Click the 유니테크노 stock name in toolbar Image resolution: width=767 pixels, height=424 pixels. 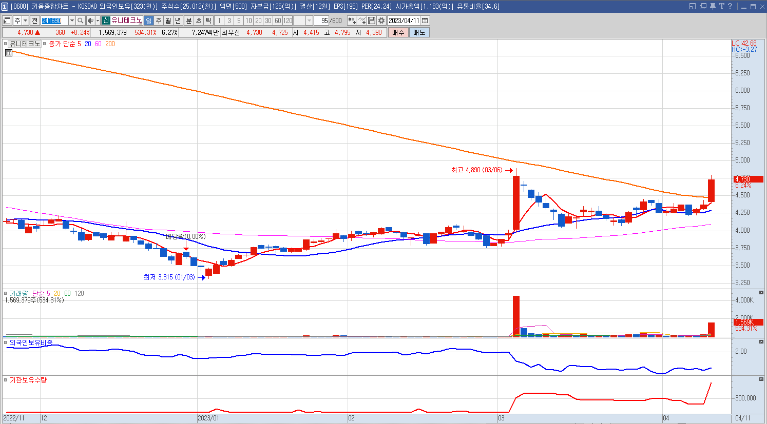pos(127,21)
